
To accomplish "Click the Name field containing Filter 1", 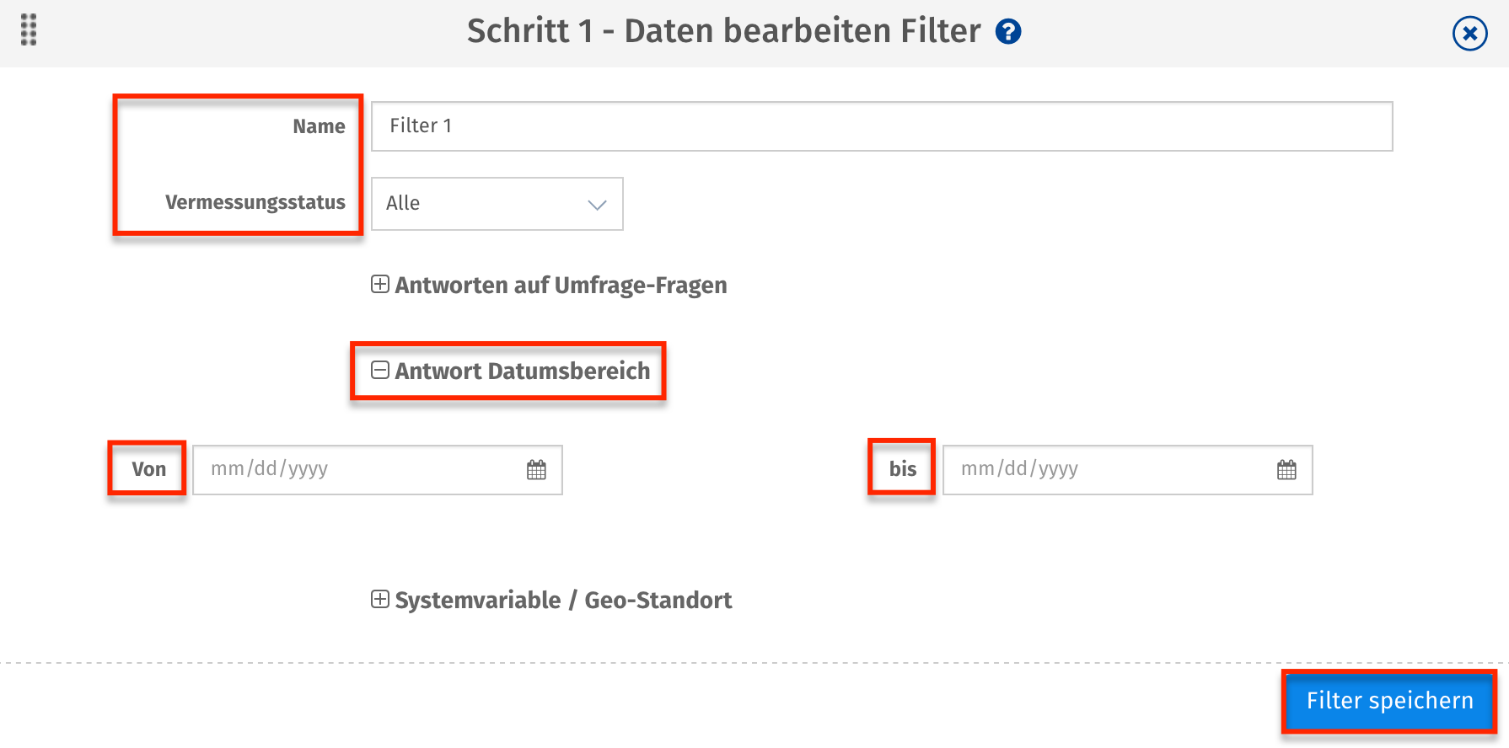I will point(881,126).
